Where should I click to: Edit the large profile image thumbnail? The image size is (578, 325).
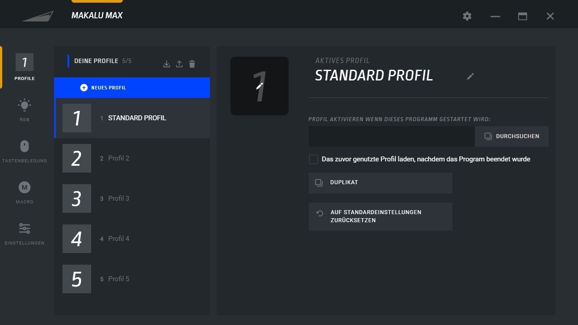pos(259,86)
